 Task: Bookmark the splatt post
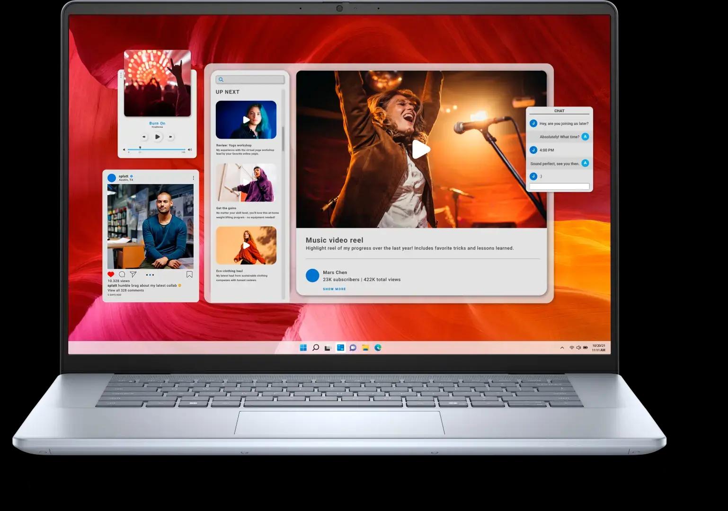(x=189, y=274)
